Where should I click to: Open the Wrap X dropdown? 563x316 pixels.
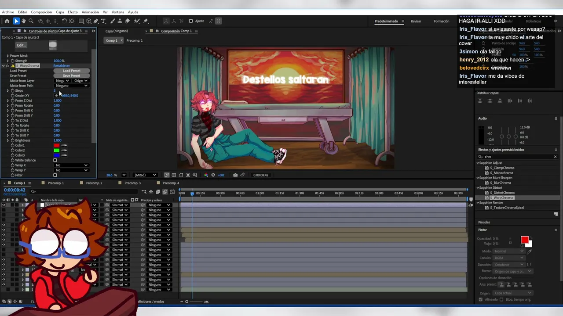[72, 165]
